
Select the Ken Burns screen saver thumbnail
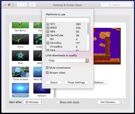click(21, 25)
